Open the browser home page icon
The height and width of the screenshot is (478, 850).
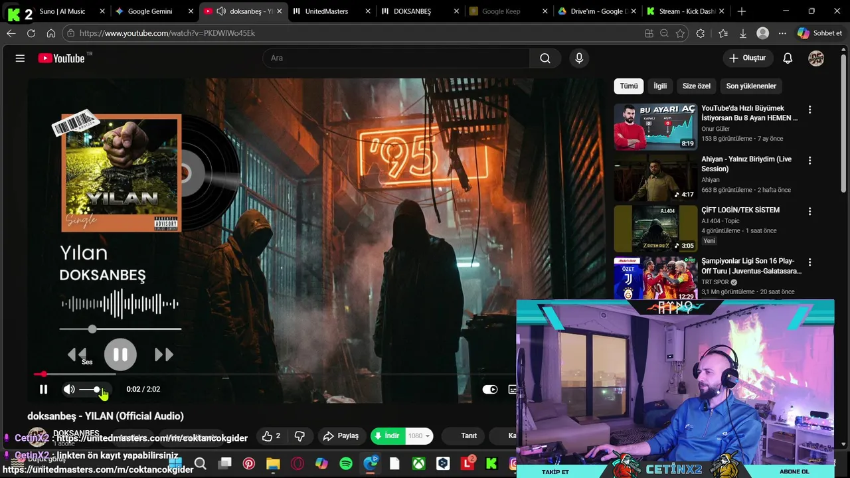pos(51,33)
